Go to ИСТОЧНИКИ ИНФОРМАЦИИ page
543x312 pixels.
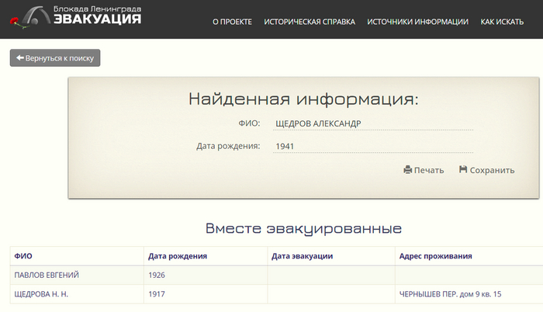(x=417, y=22)
